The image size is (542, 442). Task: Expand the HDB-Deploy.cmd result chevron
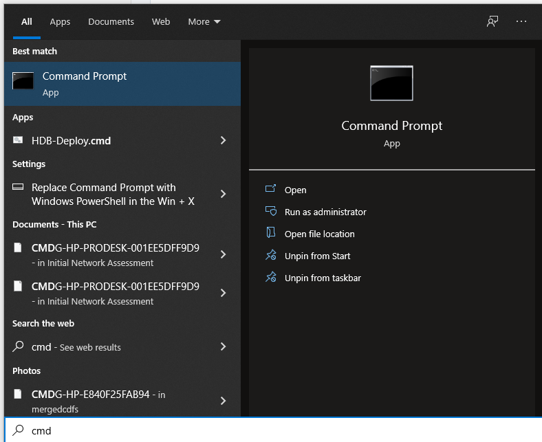tap(224, 140)
